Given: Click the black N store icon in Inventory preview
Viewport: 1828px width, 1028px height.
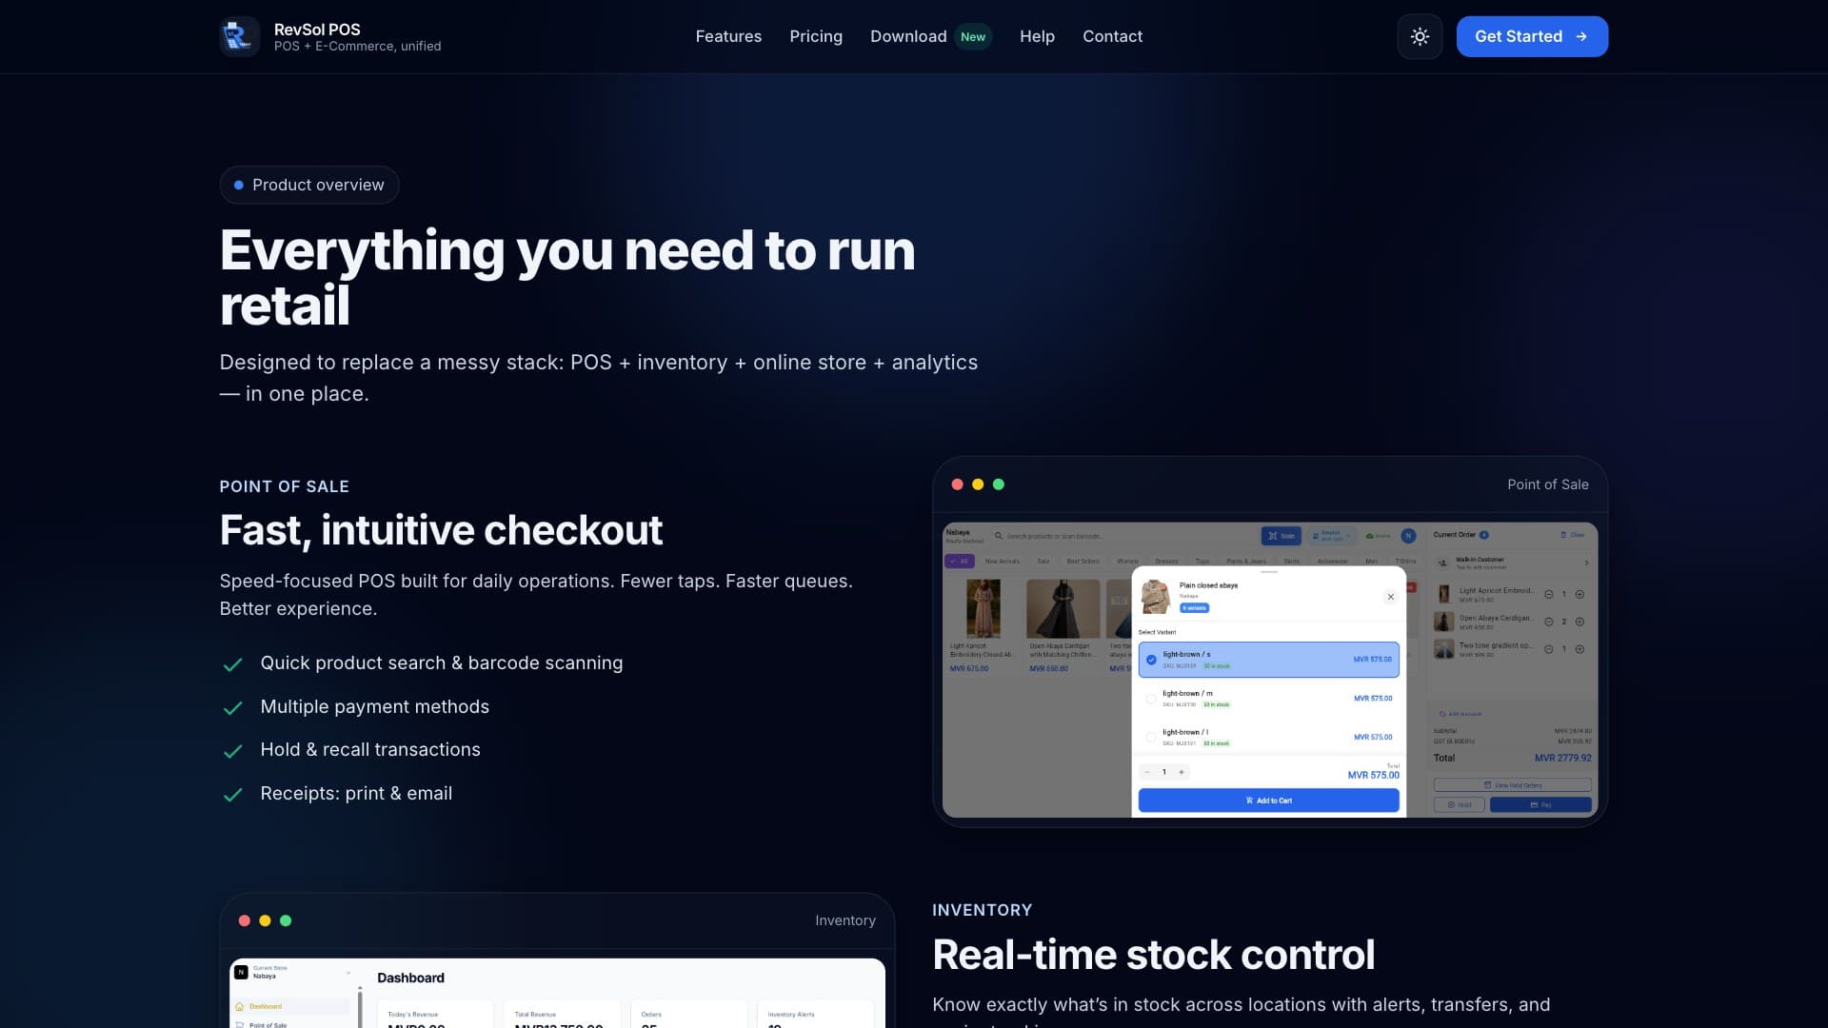Looking at the screenshot, I should (242, 972).
